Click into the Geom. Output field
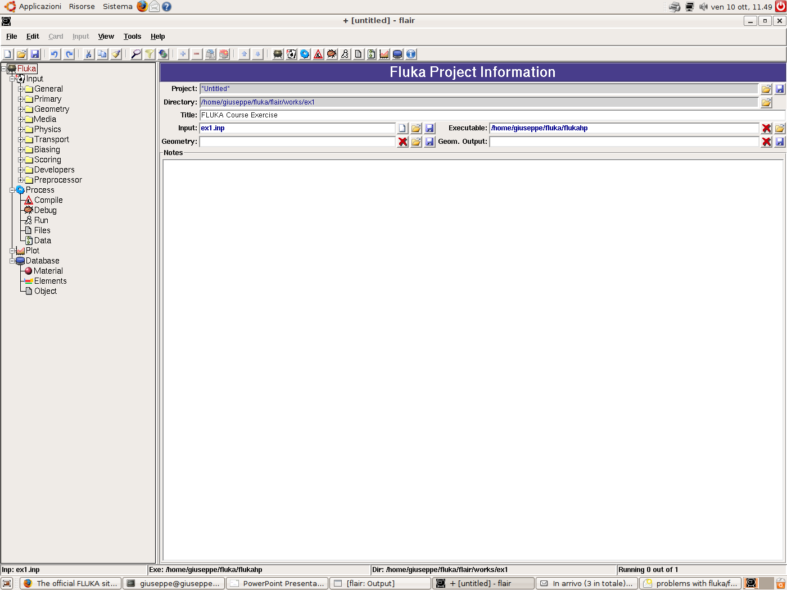Viewport: 787px width, 590px height. [624, 142]
